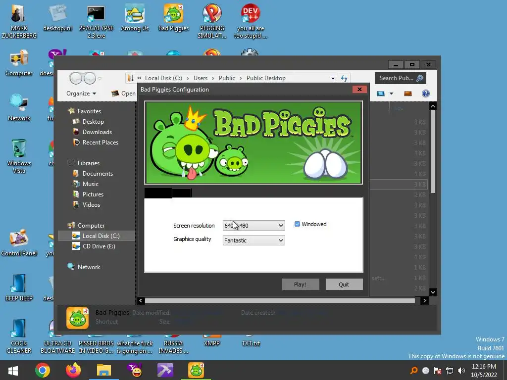Uncheck the Windowed checkbox

297,224
